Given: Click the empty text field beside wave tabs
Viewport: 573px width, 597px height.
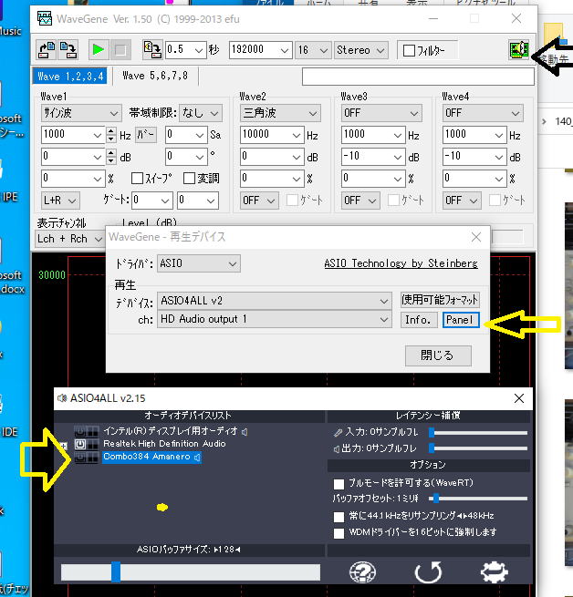Looking at the screenshot, I should [x=418, y=77].
